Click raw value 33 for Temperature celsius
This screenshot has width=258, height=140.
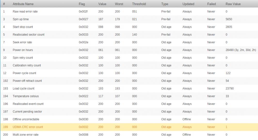pyautogui.click(x=227, y=96)
